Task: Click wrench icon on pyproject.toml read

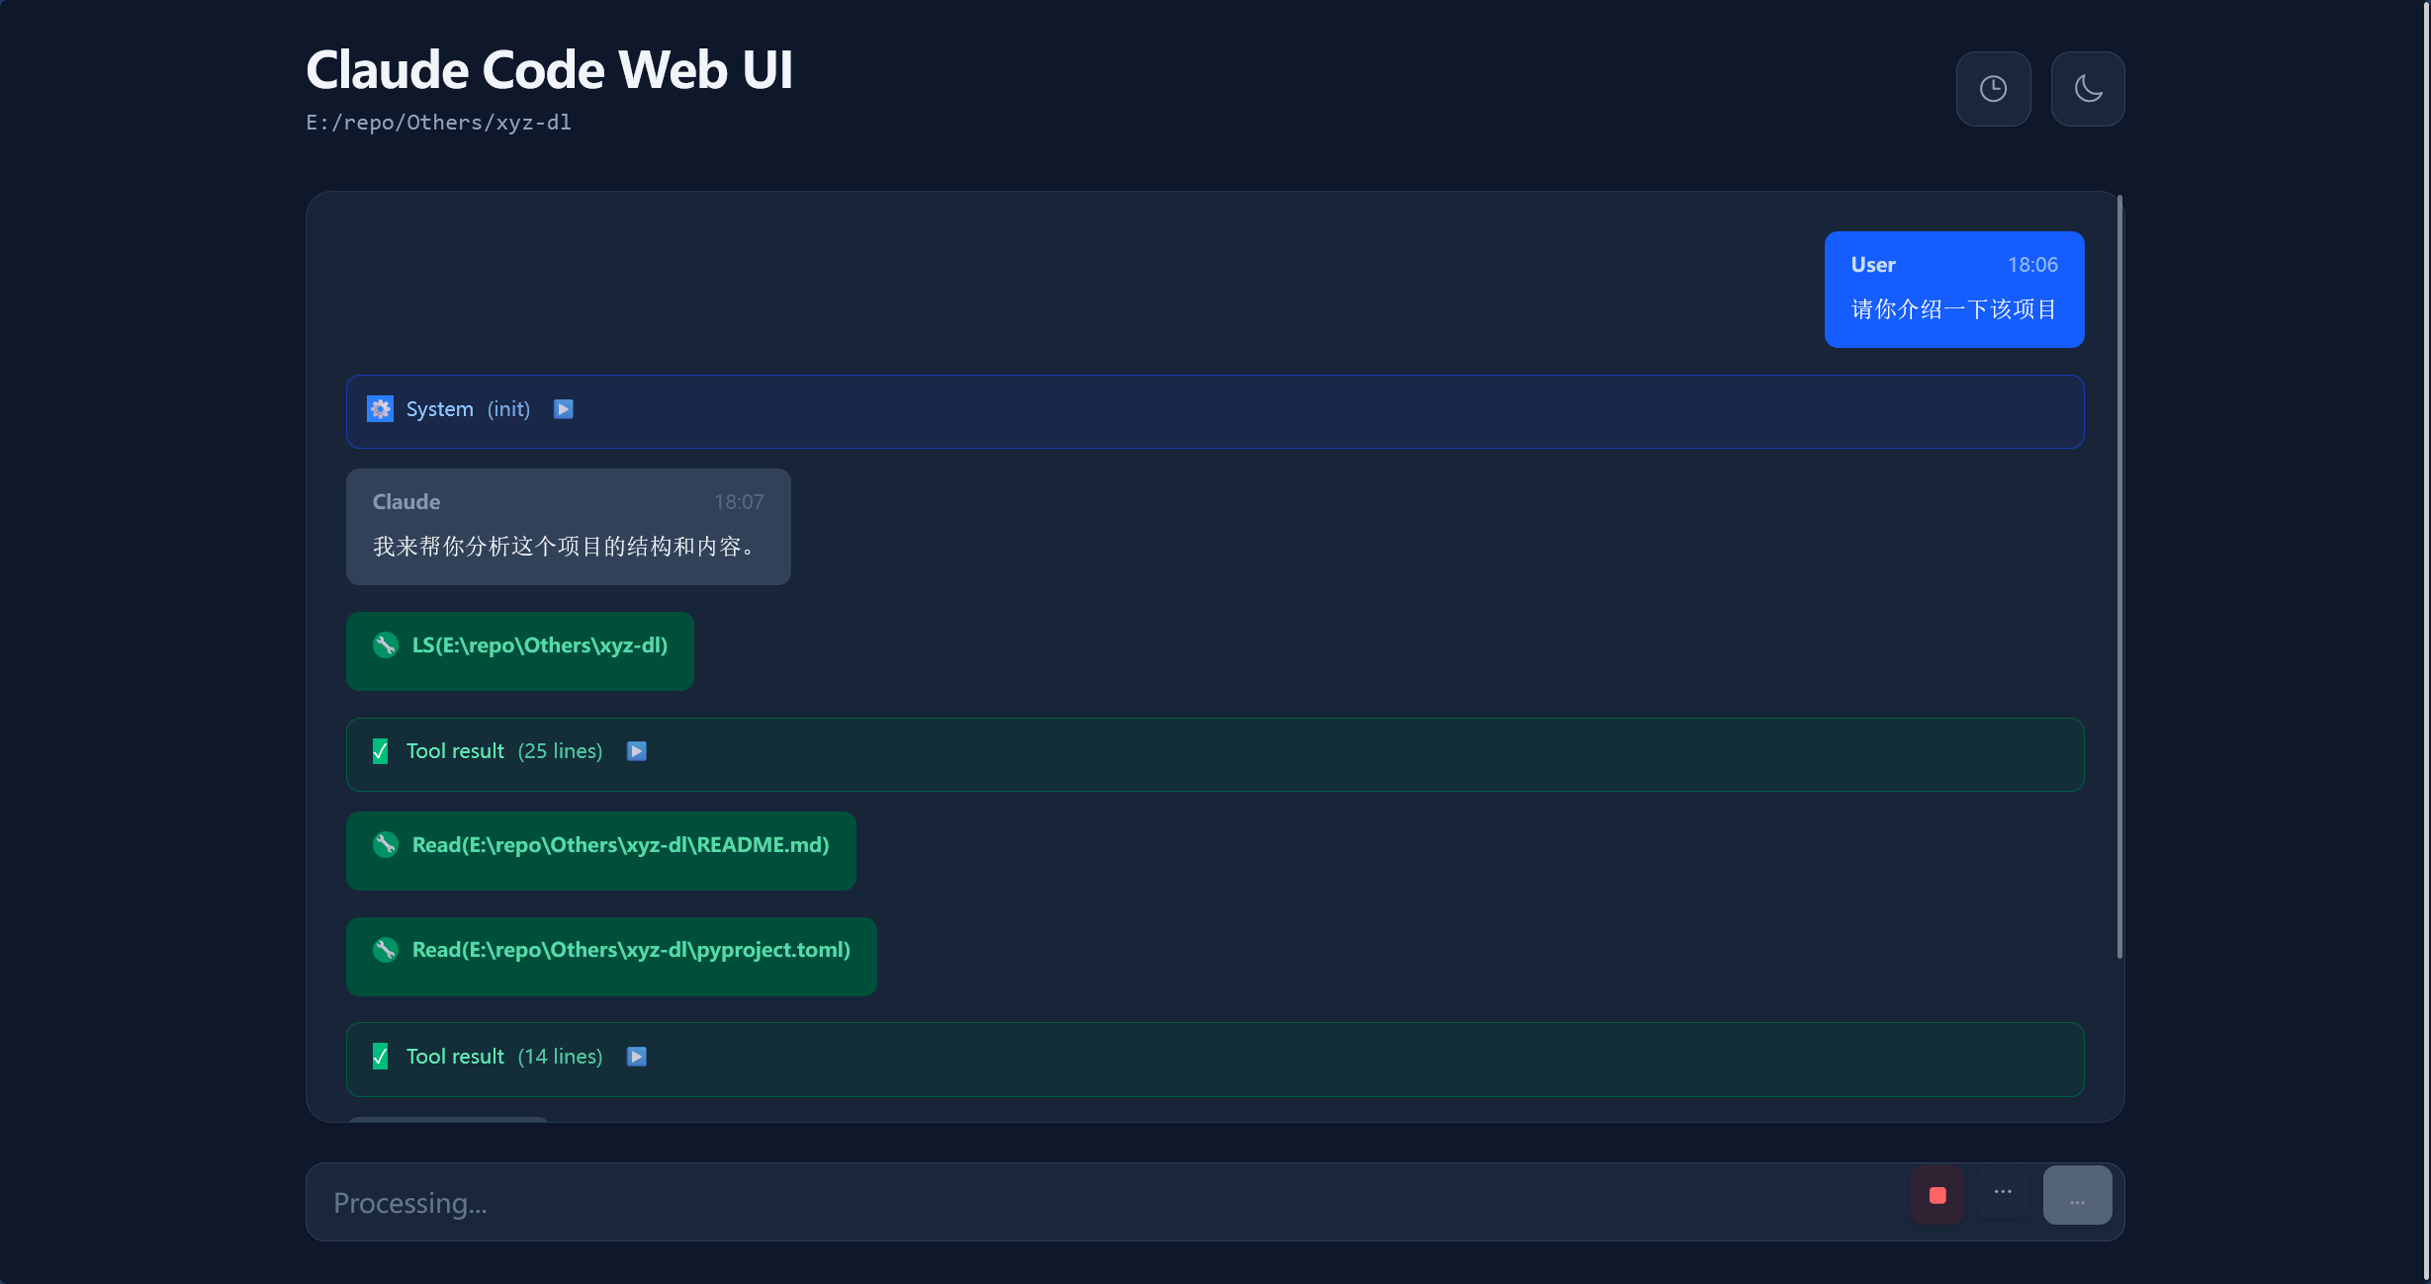Action: 386,950
